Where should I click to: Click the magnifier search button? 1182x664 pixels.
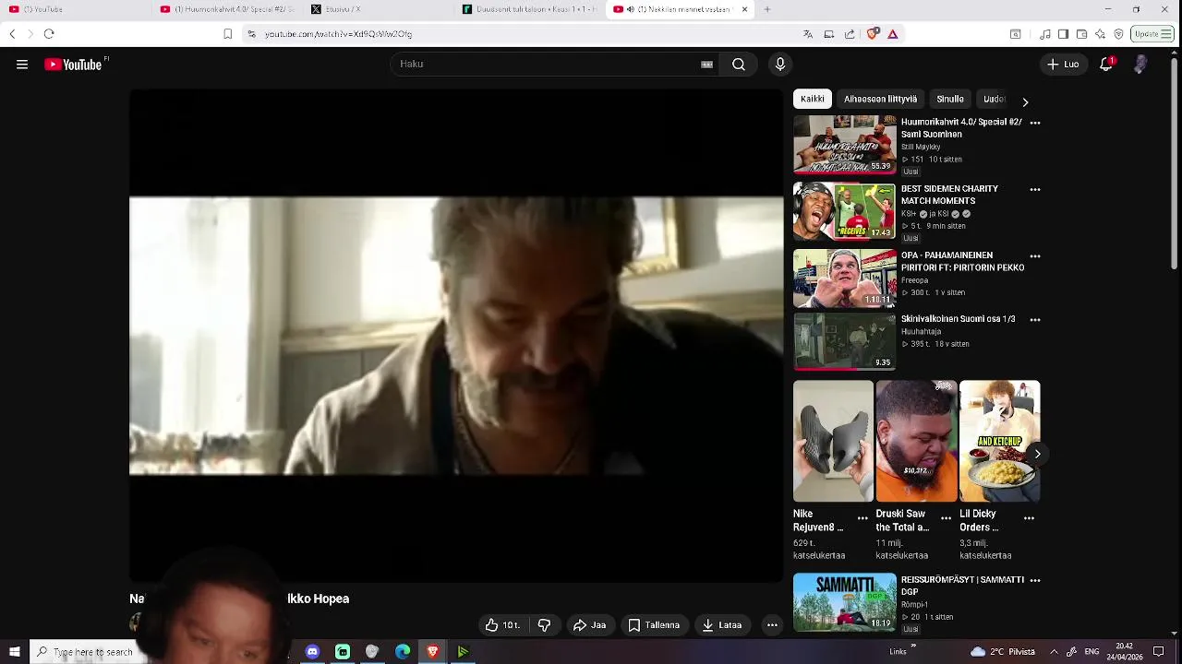(x=739, y=65)
